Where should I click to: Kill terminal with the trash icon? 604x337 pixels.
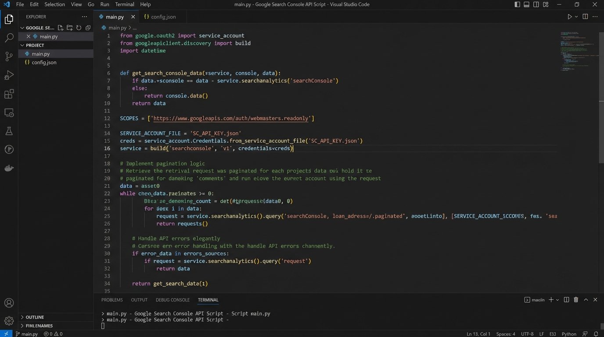[x=576, y=300]
